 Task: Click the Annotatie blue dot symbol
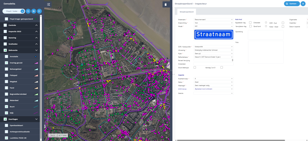(36, 56)
